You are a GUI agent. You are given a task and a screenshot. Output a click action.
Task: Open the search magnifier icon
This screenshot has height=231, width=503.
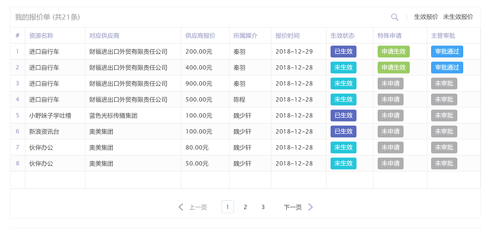click(x=394, y=17)
